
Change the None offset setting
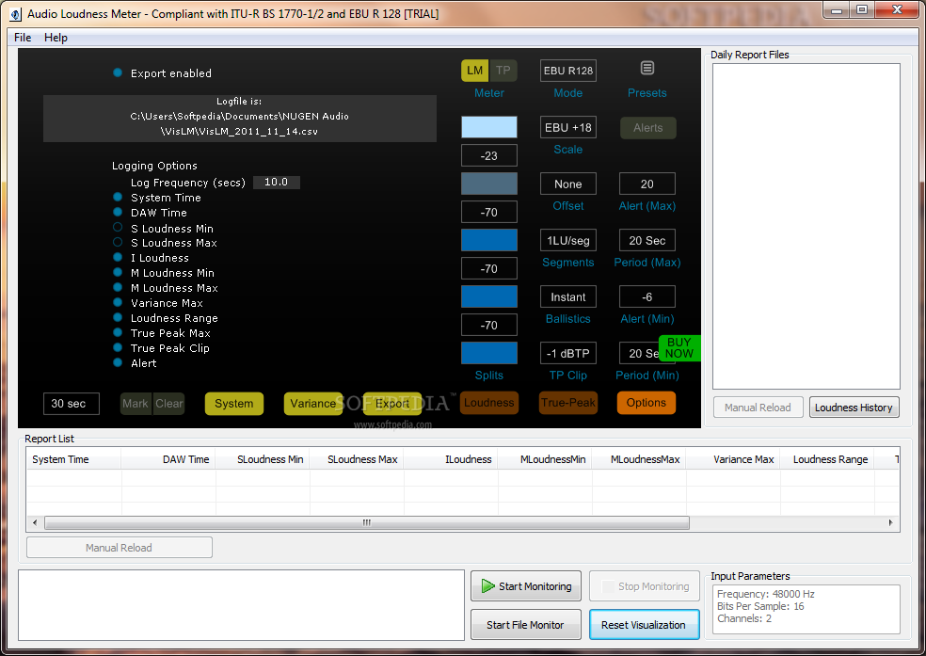pyautogui.click(x=568, y=184)
